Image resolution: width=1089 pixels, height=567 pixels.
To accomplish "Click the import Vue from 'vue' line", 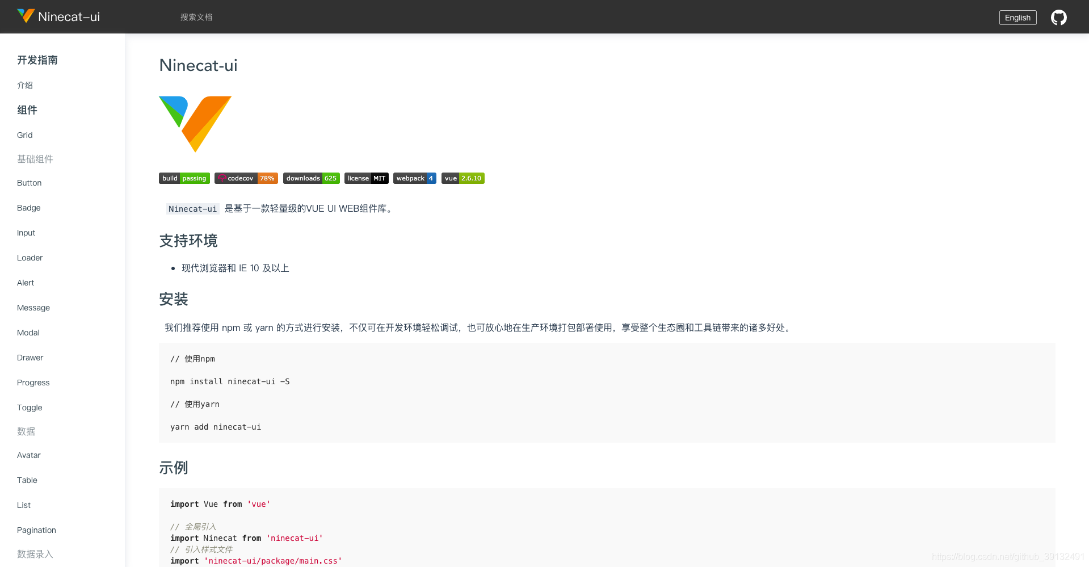I will pyautogui.click(x=220, y=504).
